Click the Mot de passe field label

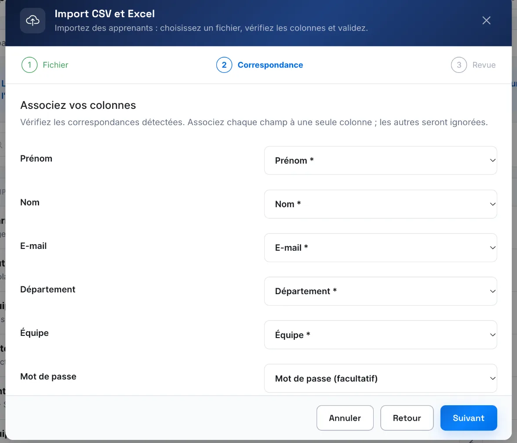click(x=48, y=376)
